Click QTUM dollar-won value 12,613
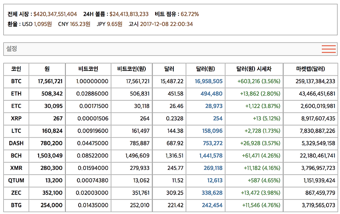Viewport: 340px width, 214px height. 215,180
